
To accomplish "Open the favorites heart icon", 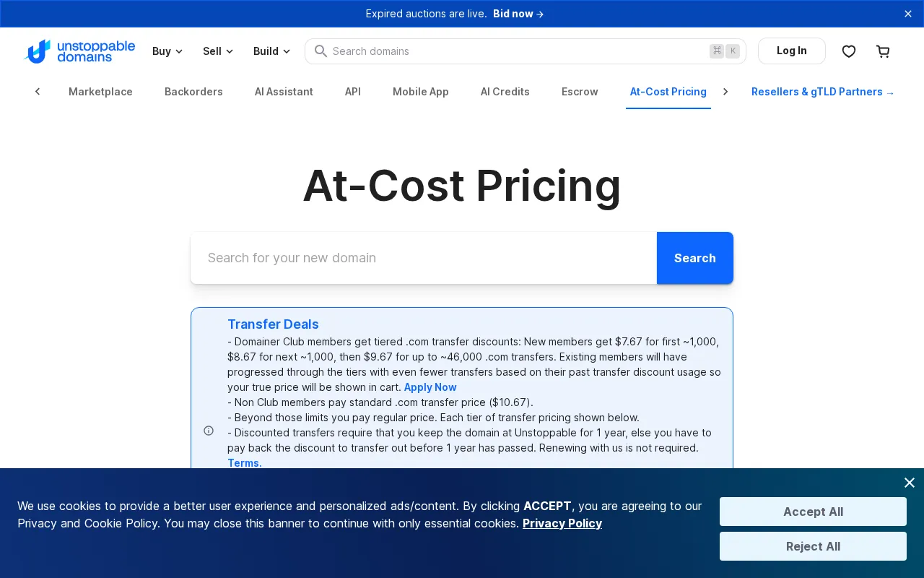I will (x=849, y=51).
